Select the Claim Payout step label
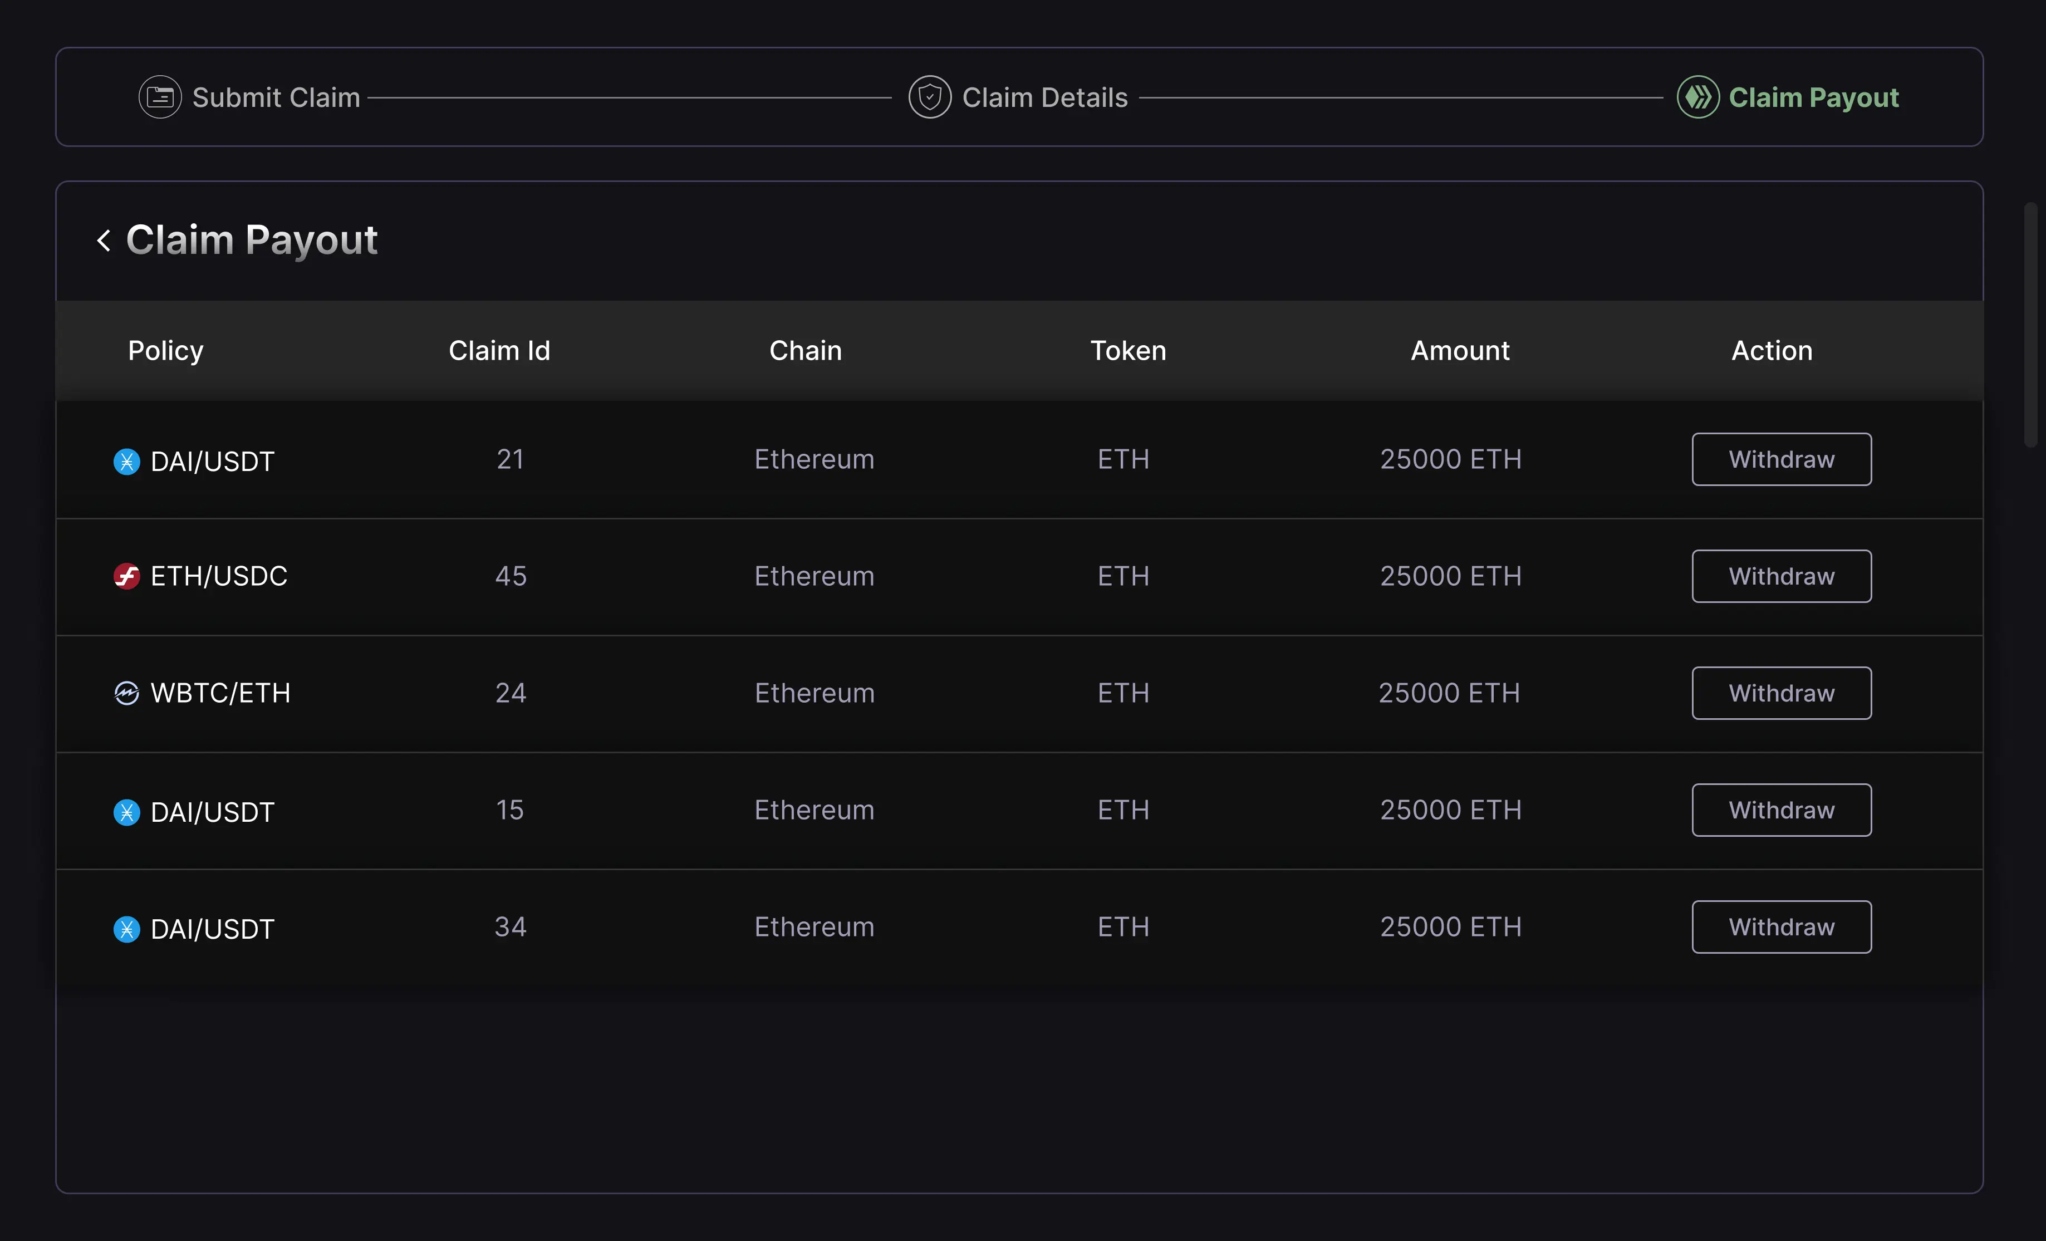Viewport: 2046px width, 1241px height. [1813, 97]
